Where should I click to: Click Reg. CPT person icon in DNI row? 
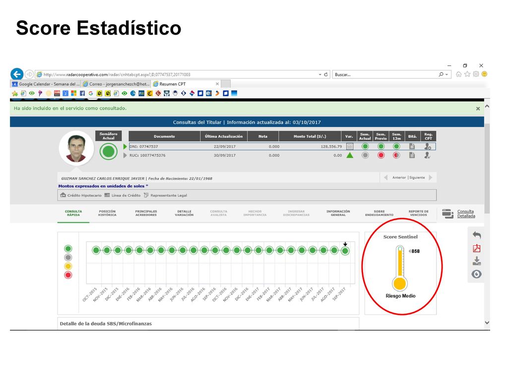click(428, 146)
